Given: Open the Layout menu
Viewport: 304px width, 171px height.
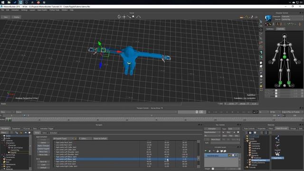Looking at the screenshot, I should (x=32, y=10).
